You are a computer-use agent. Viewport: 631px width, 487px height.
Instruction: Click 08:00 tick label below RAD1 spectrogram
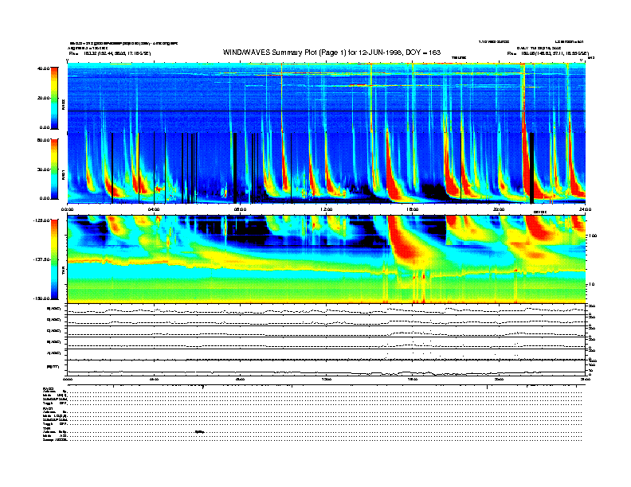point(240,209)
